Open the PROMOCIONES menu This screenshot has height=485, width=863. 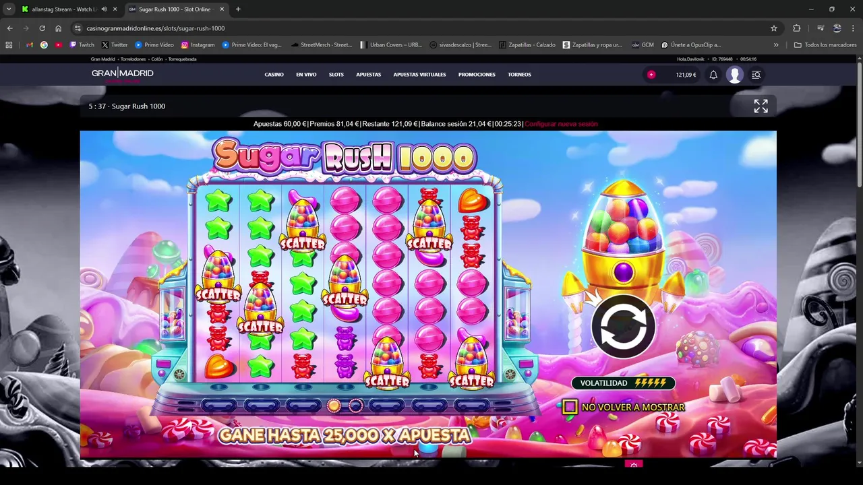(477, 75)
